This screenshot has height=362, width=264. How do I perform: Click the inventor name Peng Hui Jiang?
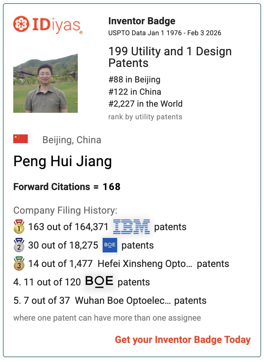pyautogui.click(x=63, y=161)
